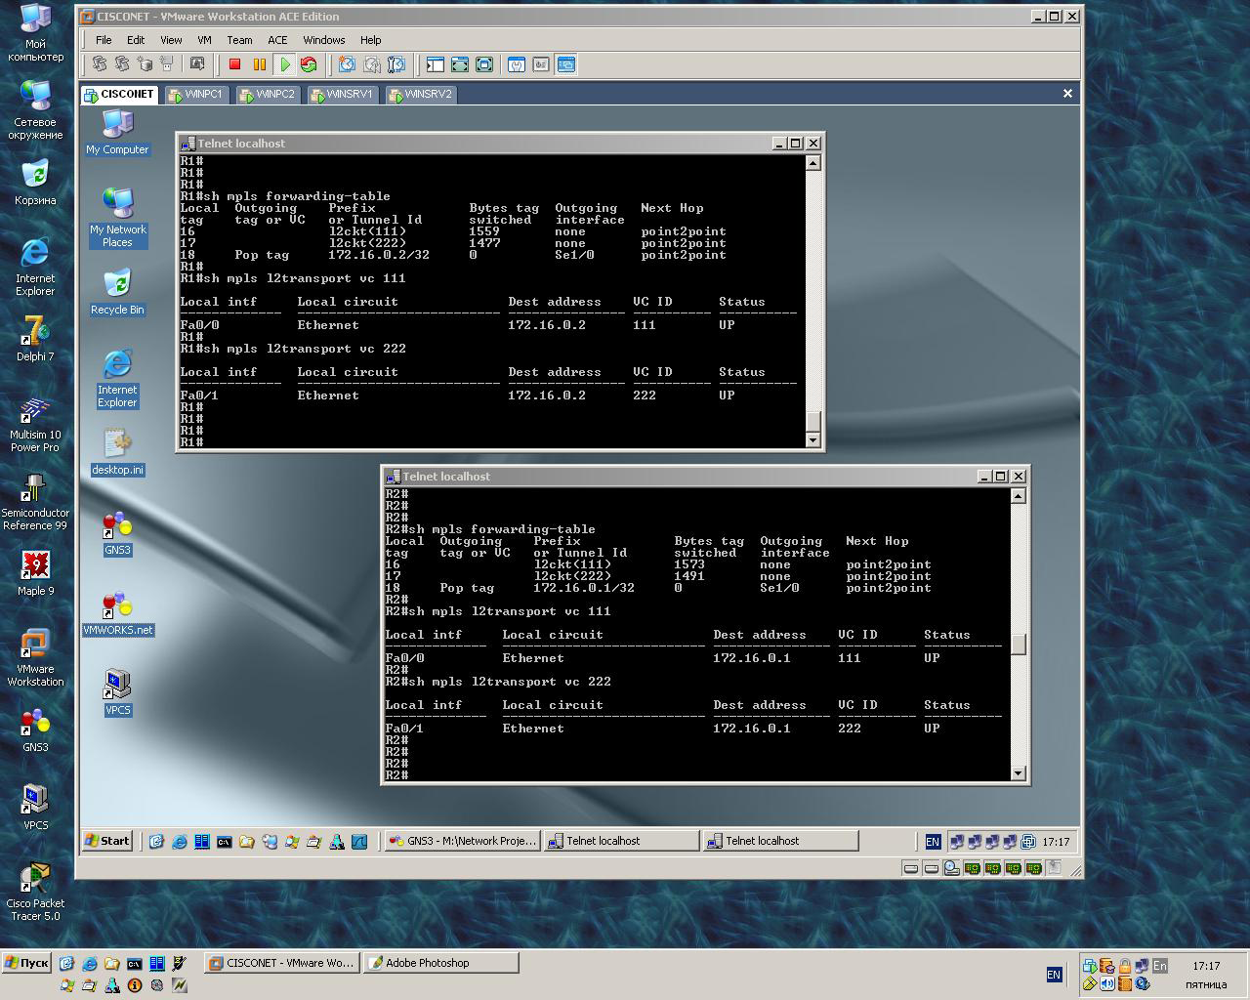Show or hide the sidebar panel icon
Screen dimensions: 1250x1000
coord(436,64)
